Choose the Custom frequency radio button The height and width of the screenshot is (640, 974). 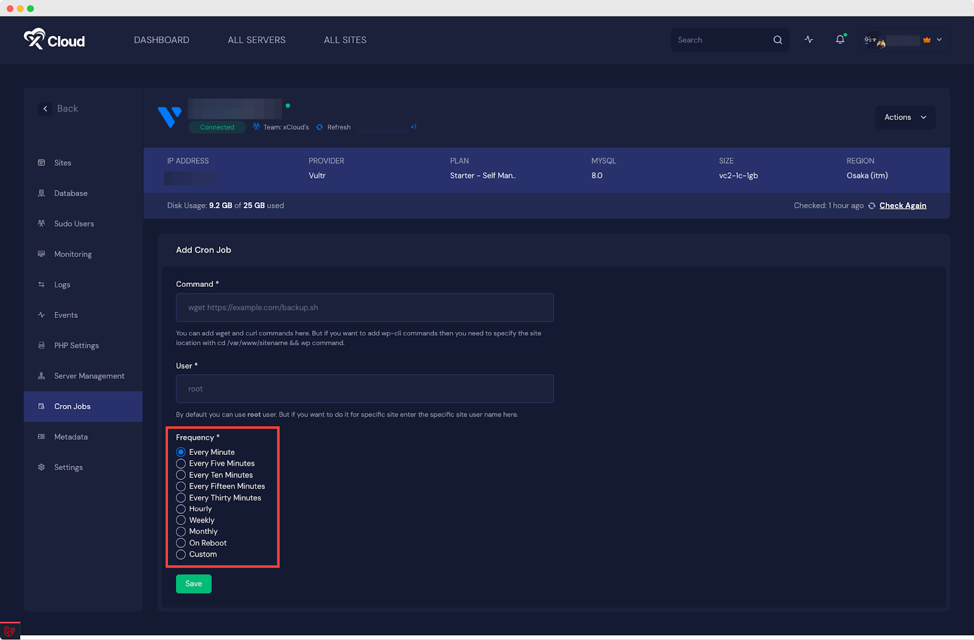(181, 554)
